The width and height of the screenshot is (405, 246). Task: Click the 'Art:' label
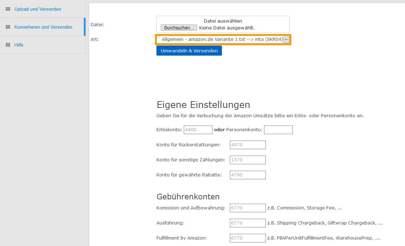point(95,39)
